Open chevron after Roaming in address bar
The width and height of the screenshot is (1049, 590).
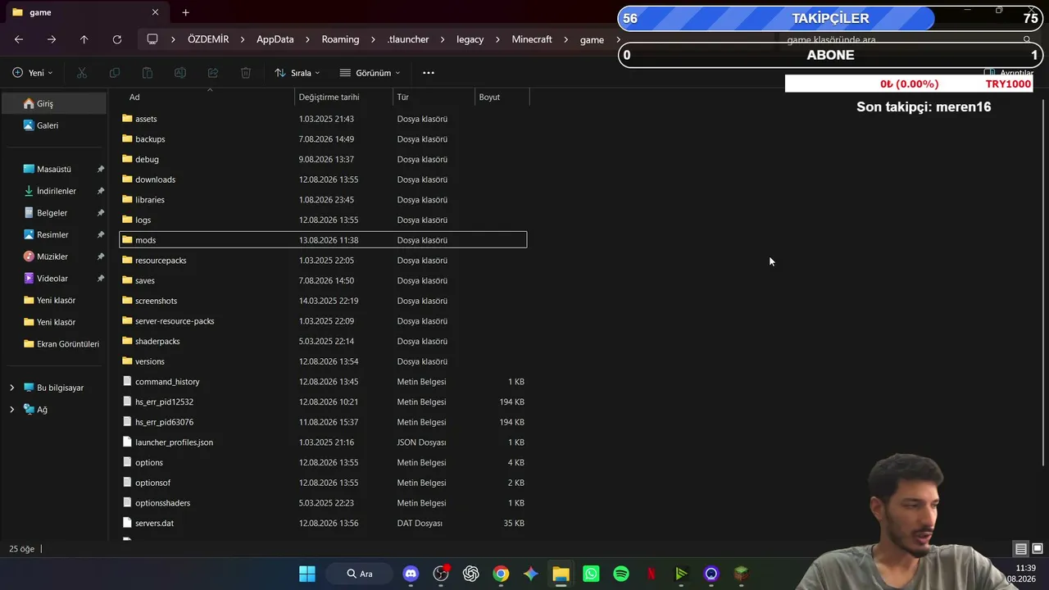tap(374, 39)
